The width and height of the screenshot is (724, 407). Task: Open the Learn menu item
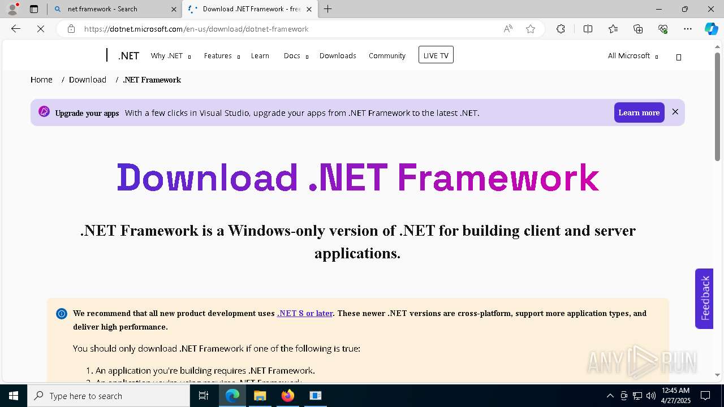pos(260,55)
